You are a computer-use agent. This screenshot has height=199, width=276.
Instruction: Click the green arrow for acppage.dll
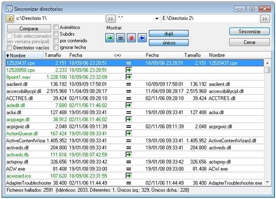point(129,119)
